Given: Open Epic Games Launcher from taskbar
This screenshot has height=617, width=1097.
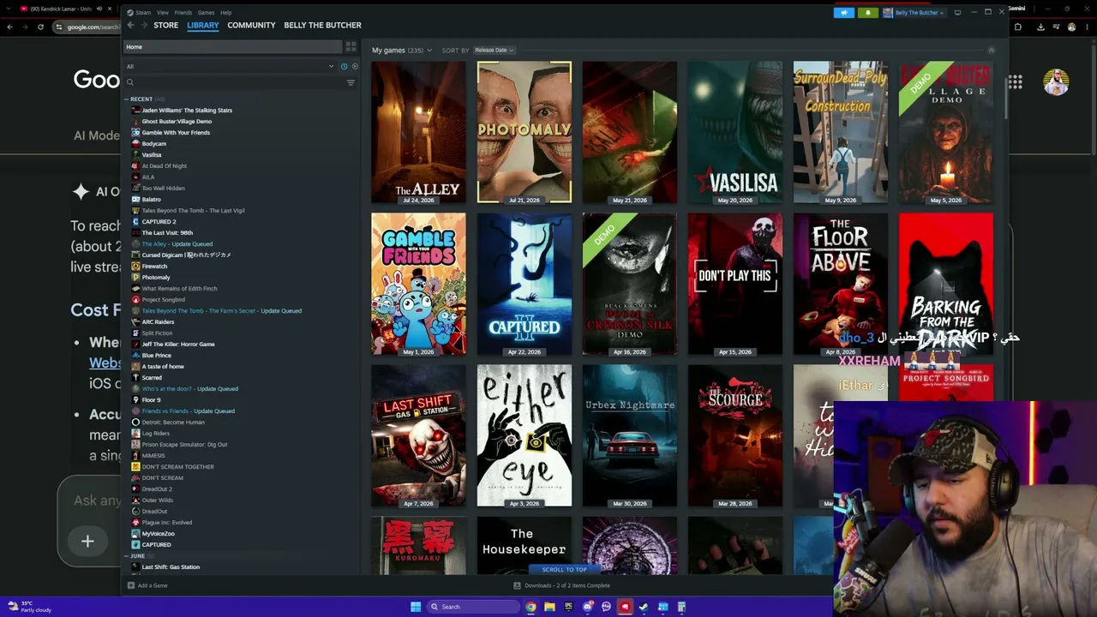Looking at the screenshot, I should pos(568,607).
